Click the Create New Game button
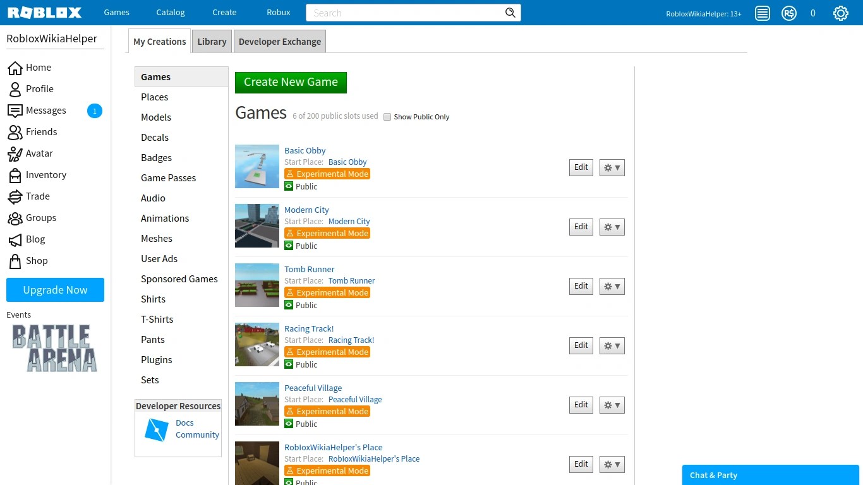Screen dimensions: 863x485 pyautogui.click(x=291, y=82)
